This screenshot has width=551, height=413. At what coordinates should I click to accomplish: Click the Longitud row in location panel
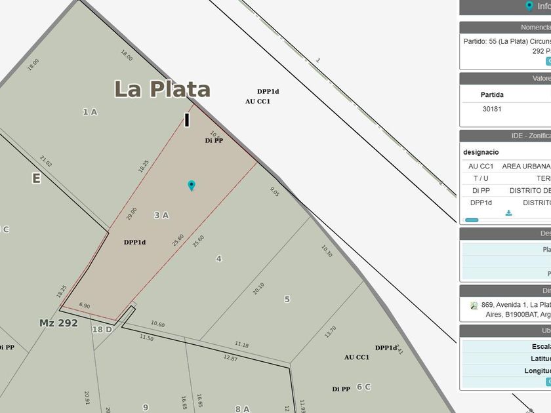pos(506,371)
